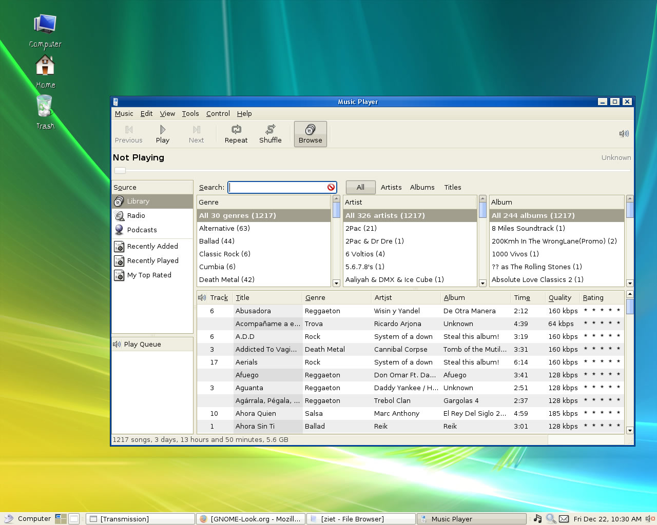Click the music note tray icon
The width and height of the screenshot is (657, 525).
[x=537, y=519]
